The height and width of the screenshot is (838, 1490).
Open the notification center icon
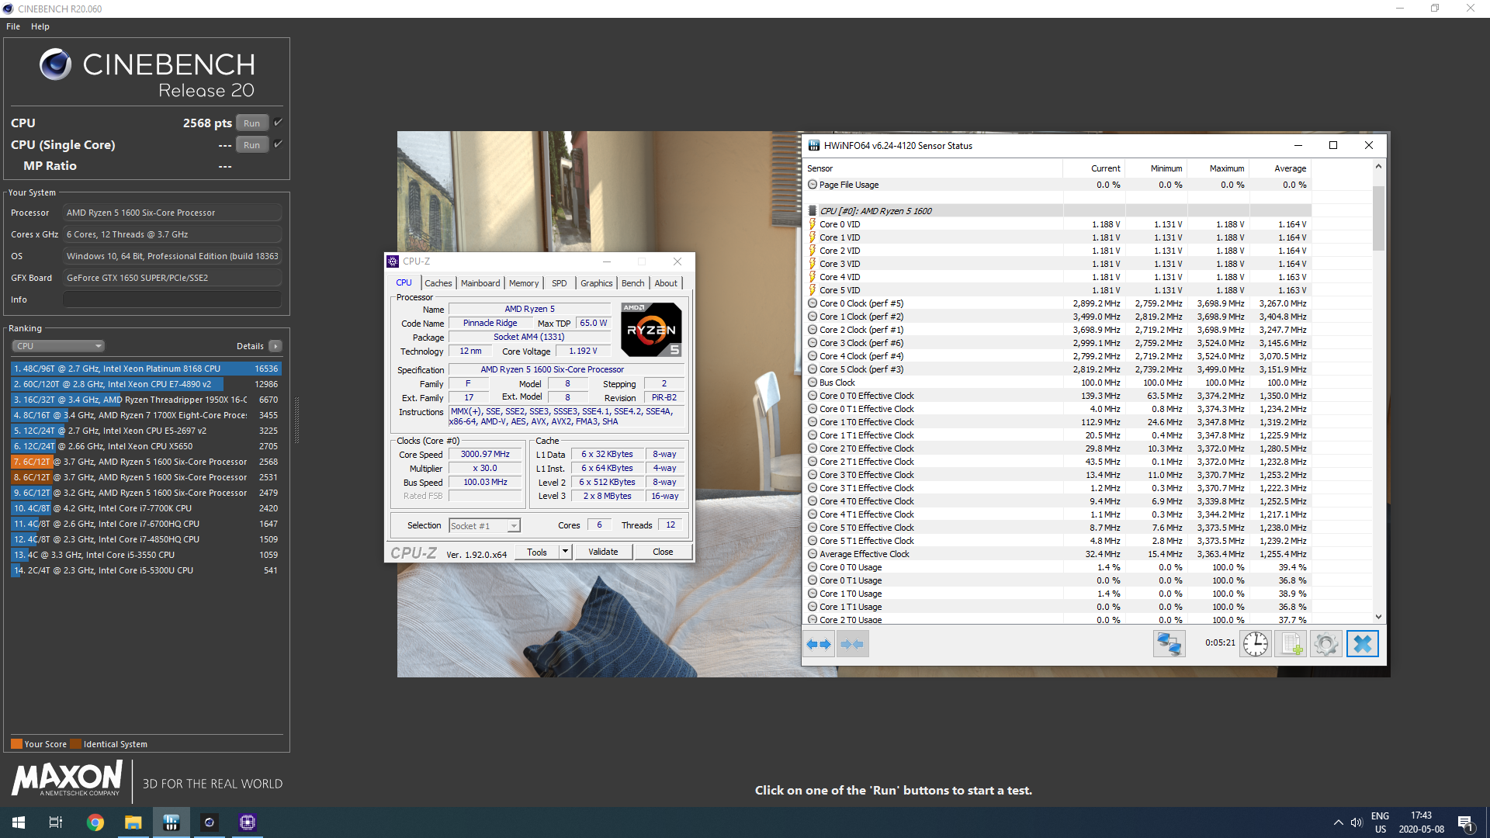[1466, 823]
